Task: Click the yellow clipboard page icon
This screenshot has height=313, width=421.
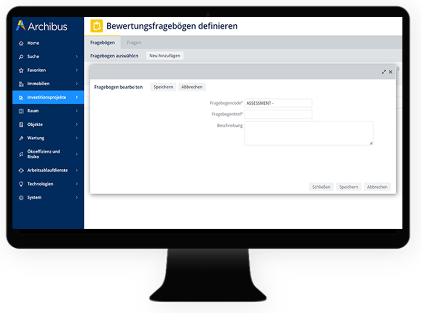Action: (97, 26)
